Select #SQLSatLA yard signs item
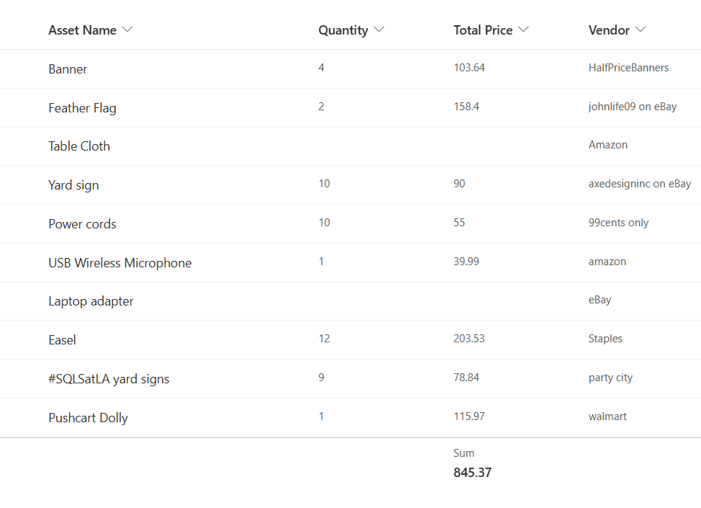Image resolution: width=701 pixels, height=508 pixels. pos(109,379)
